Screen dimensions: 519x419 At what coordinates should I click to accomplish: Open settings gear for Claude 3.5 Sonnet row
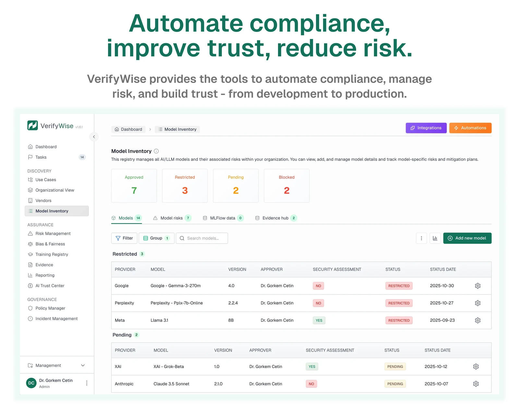click(x=476, y=384)
